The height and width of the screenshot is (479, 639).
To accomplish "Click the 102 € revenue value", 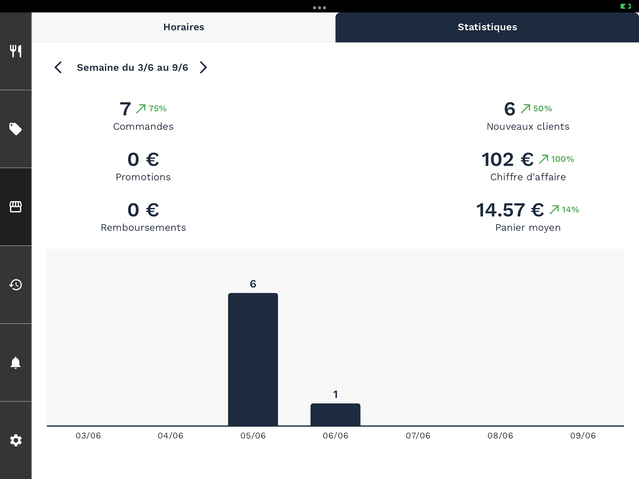I will tap(508, 159).
